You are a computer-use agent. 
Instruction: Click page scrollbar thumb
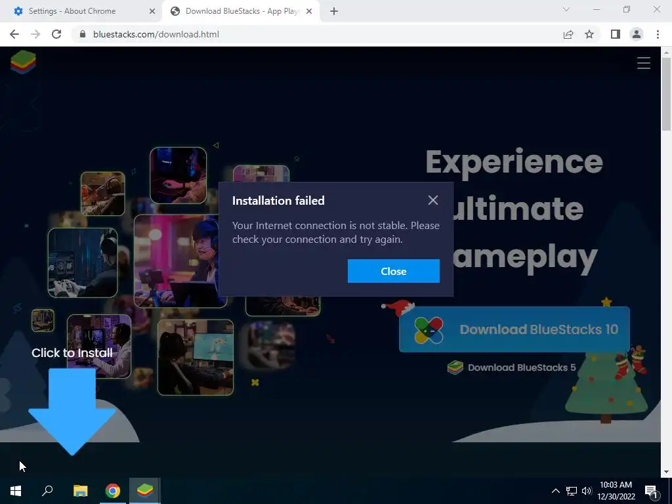pyautogui.click(x=666, y=94)
